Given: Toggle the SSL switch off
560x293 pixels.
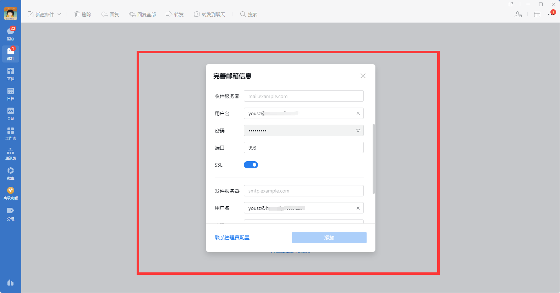Looking at the screenshot, I should [251, 165].
